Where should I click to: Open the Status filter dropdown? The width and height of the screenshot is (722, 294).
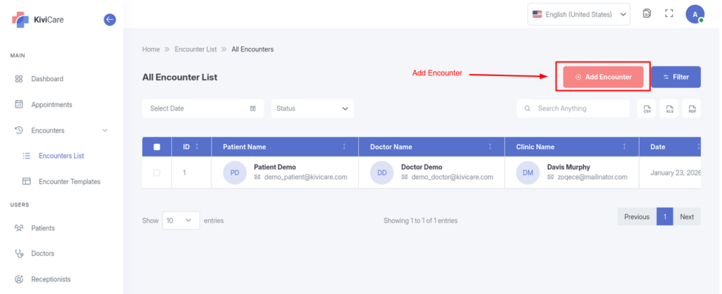(312, 109)
